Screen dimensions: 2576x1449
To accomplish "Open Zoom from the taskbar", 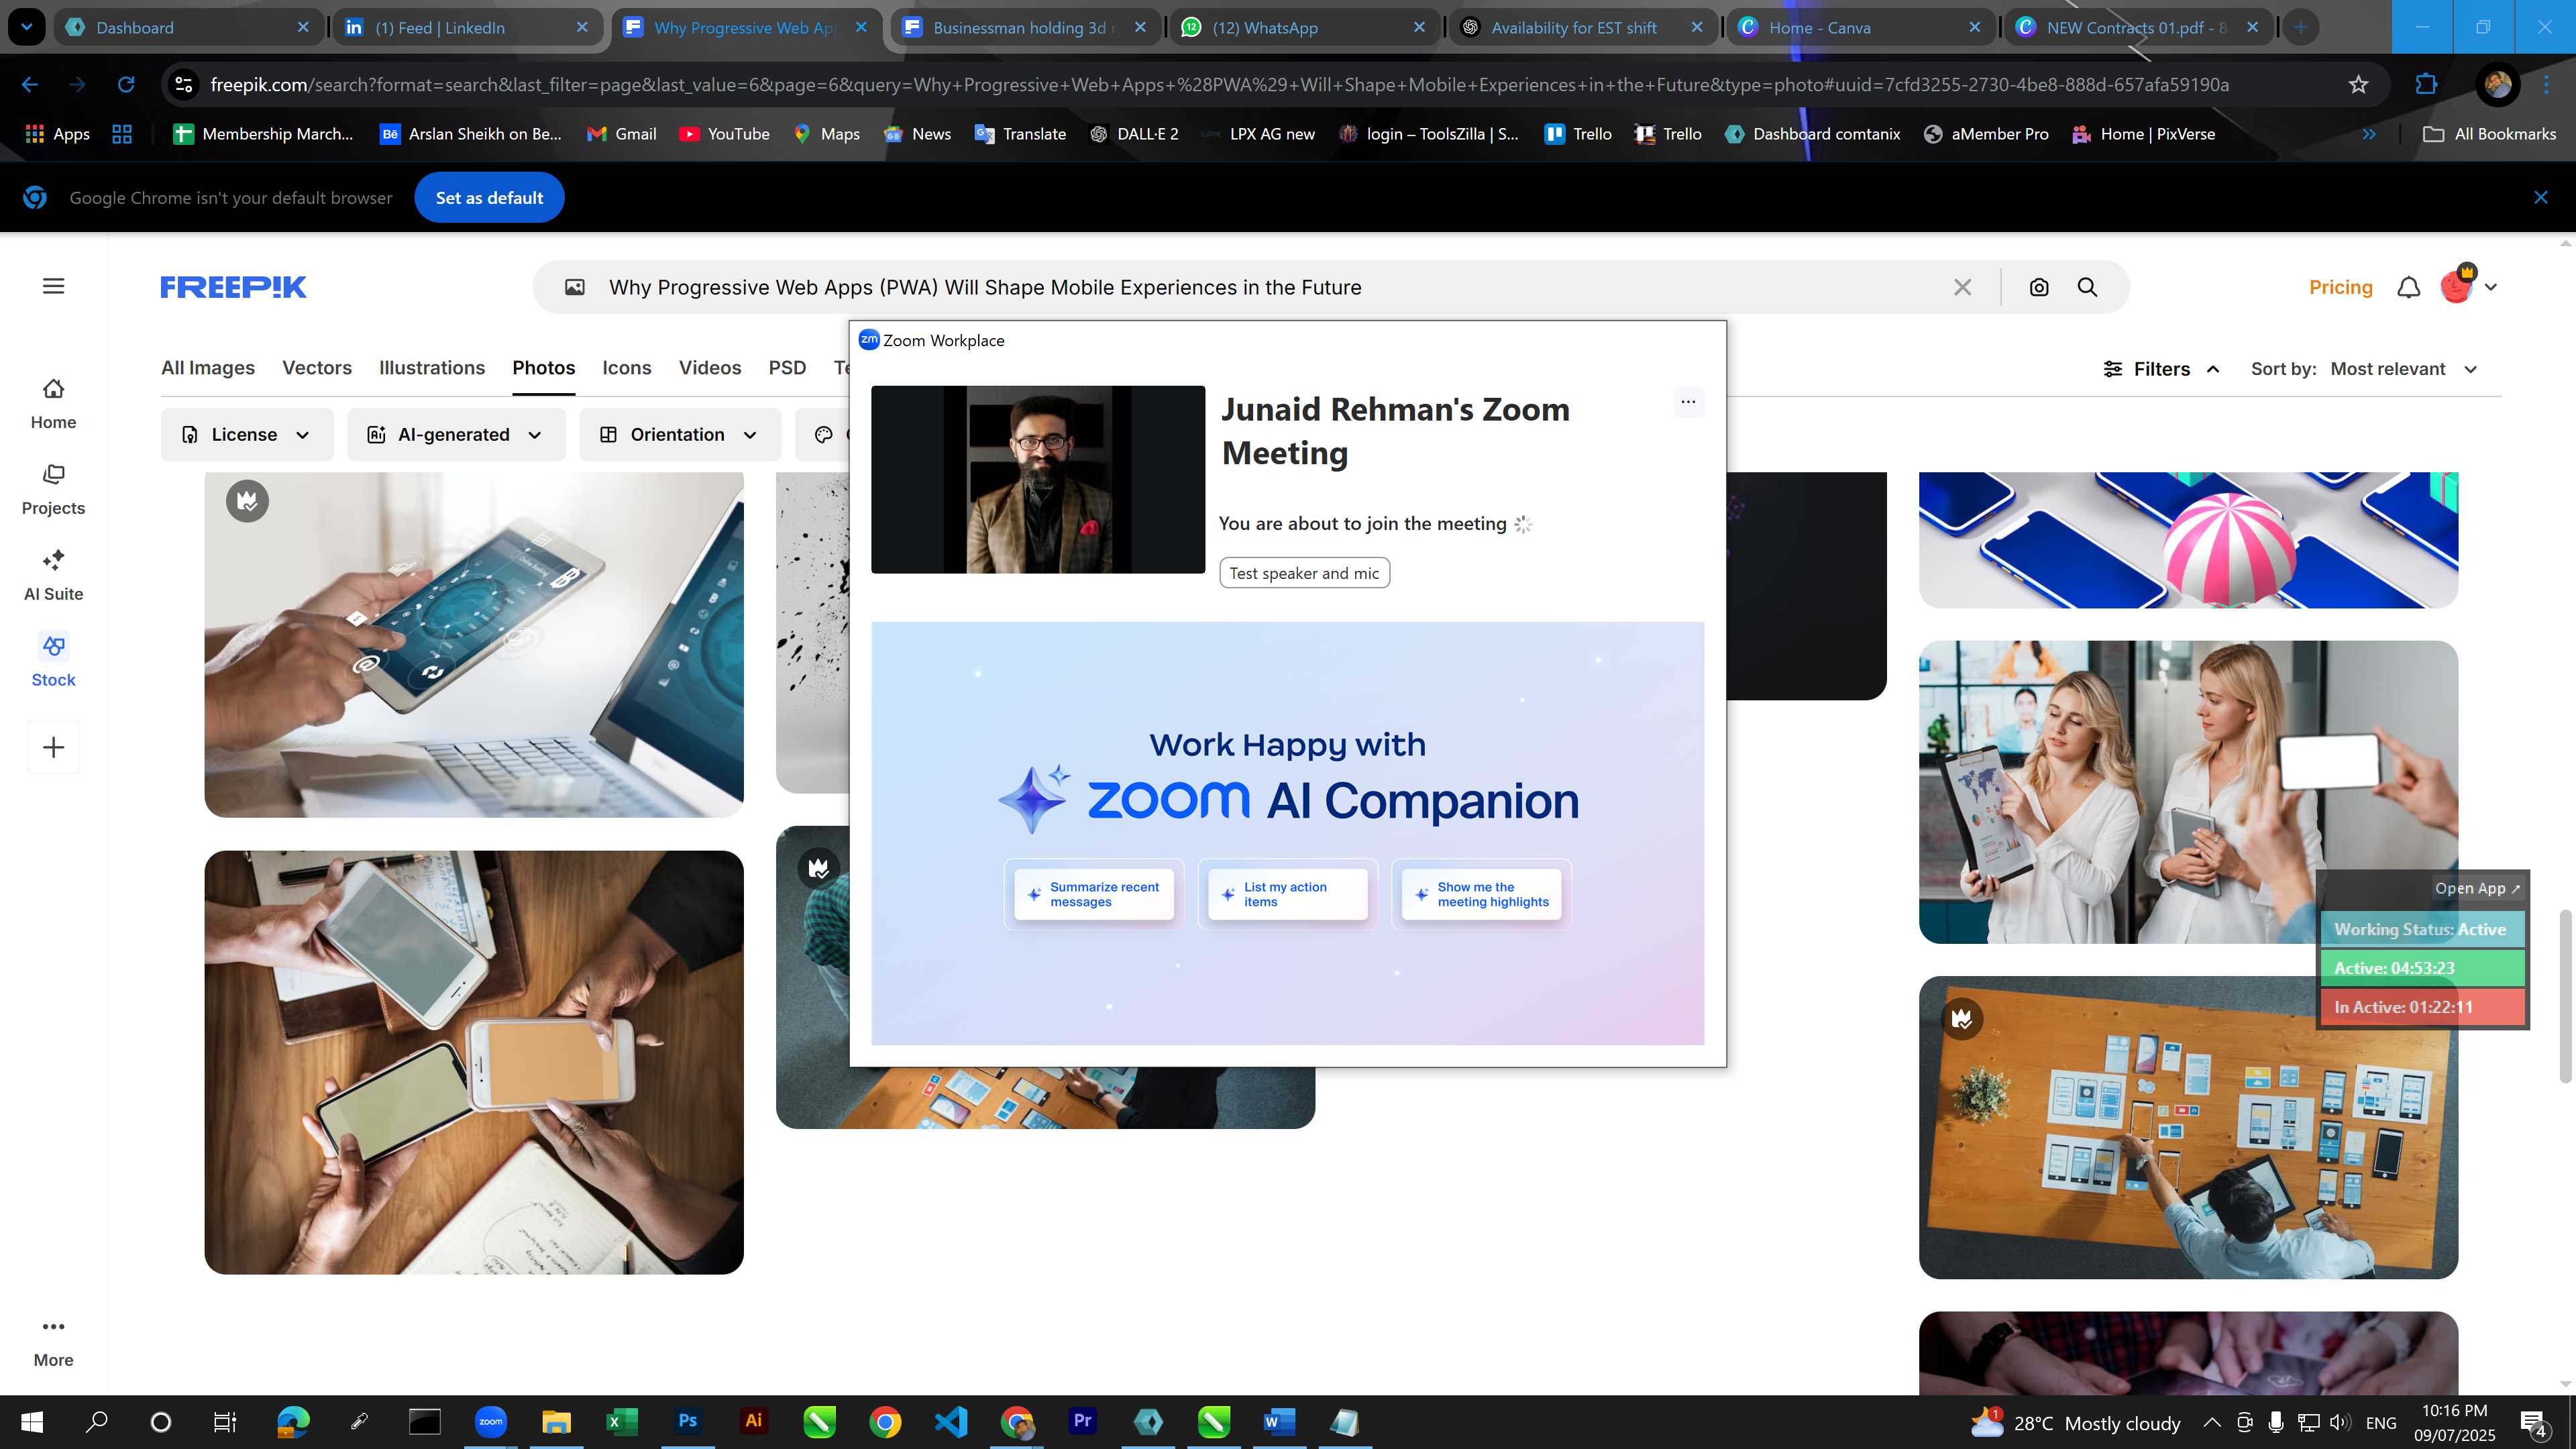I will [x=490, y=1422].
